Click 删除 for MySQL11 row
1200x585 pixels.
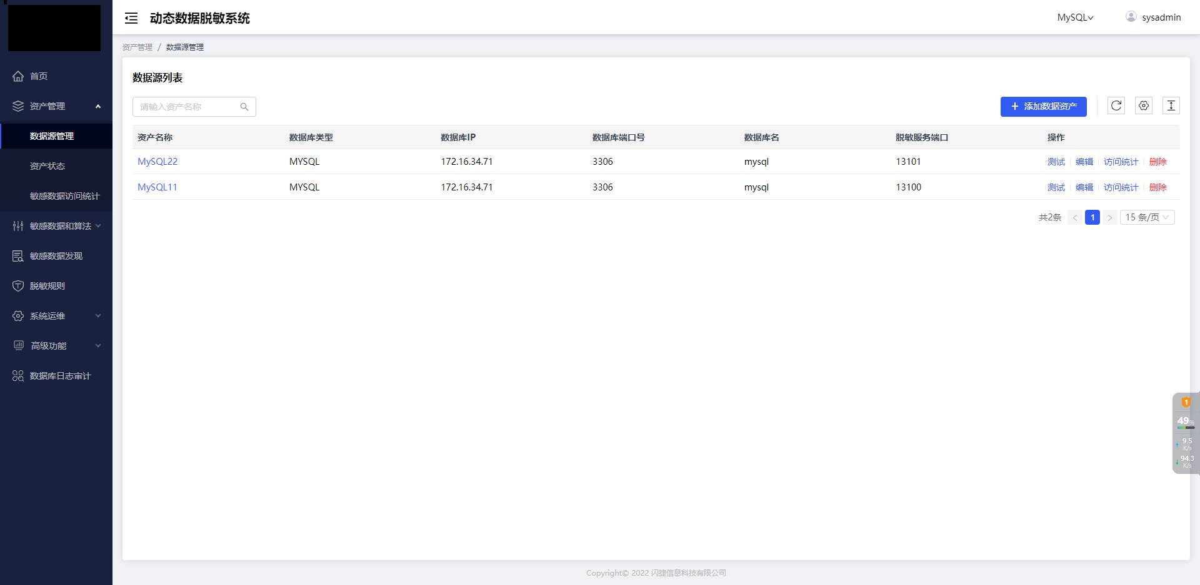(x=1158, y=187)
